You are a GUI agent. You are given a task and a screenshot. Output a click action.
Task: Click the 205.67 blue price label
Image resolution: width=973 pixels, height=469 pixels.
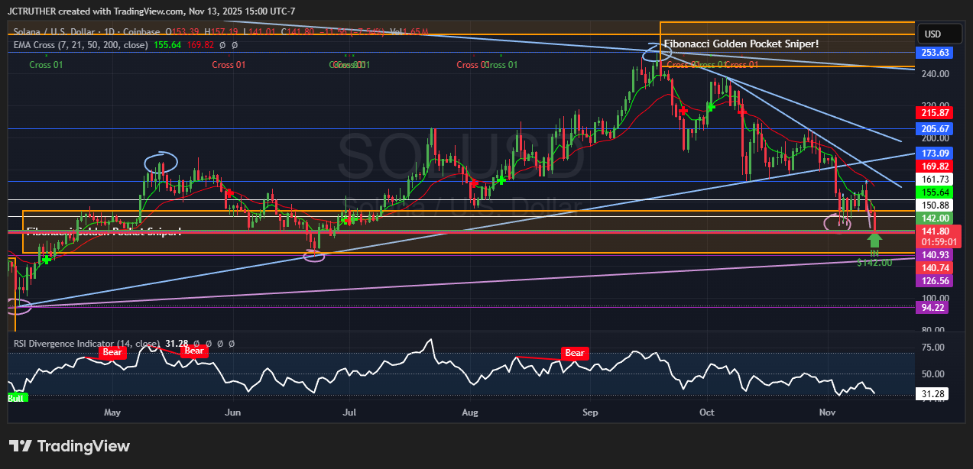(936, 129)
